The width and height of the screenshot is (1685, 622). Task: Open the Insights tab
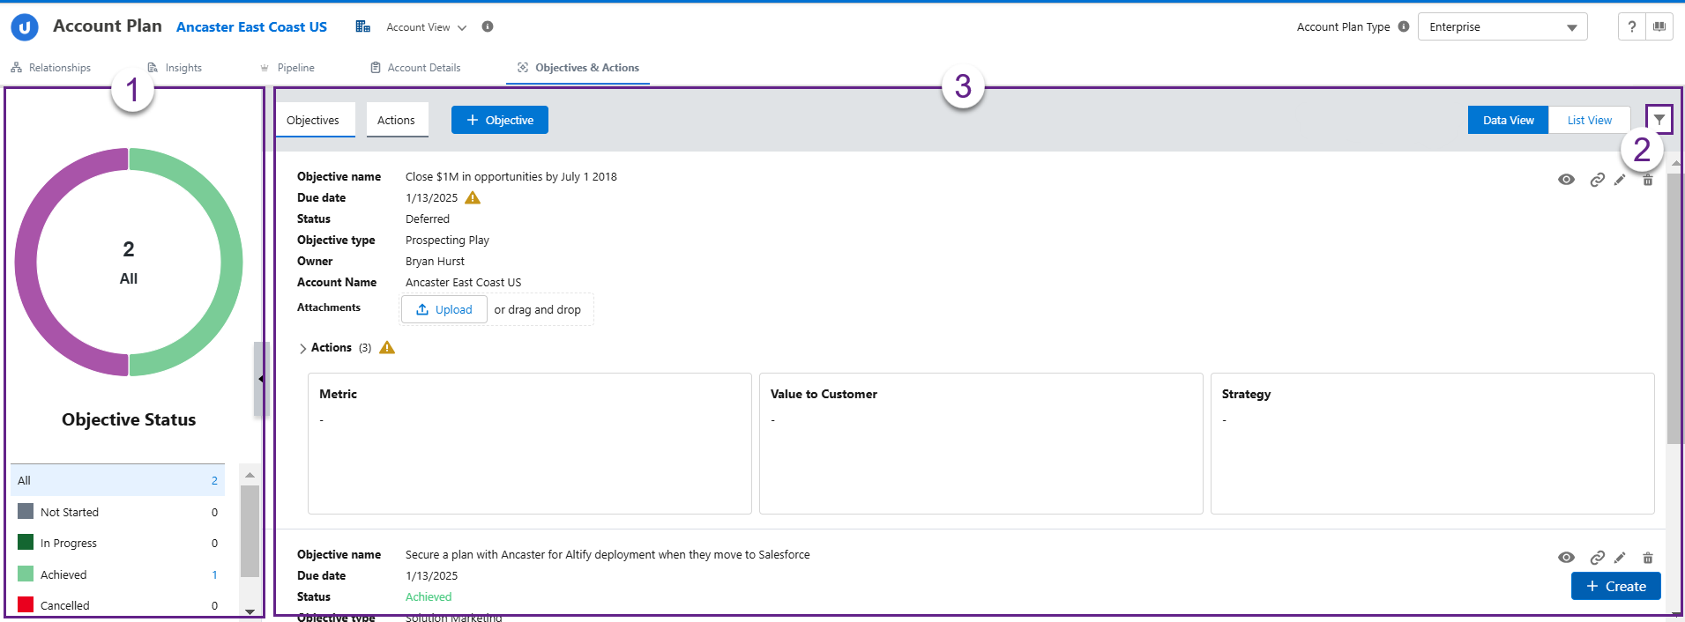(x=175, y=68)
